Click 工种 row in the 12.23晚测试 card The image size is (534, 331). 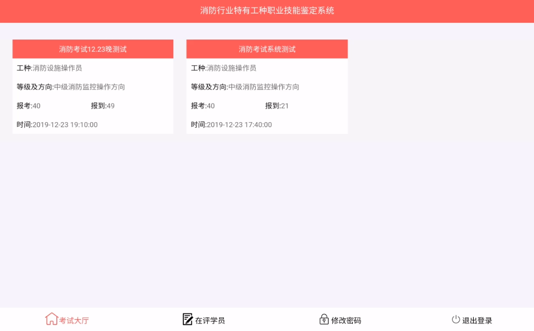[x=49, y=68]
